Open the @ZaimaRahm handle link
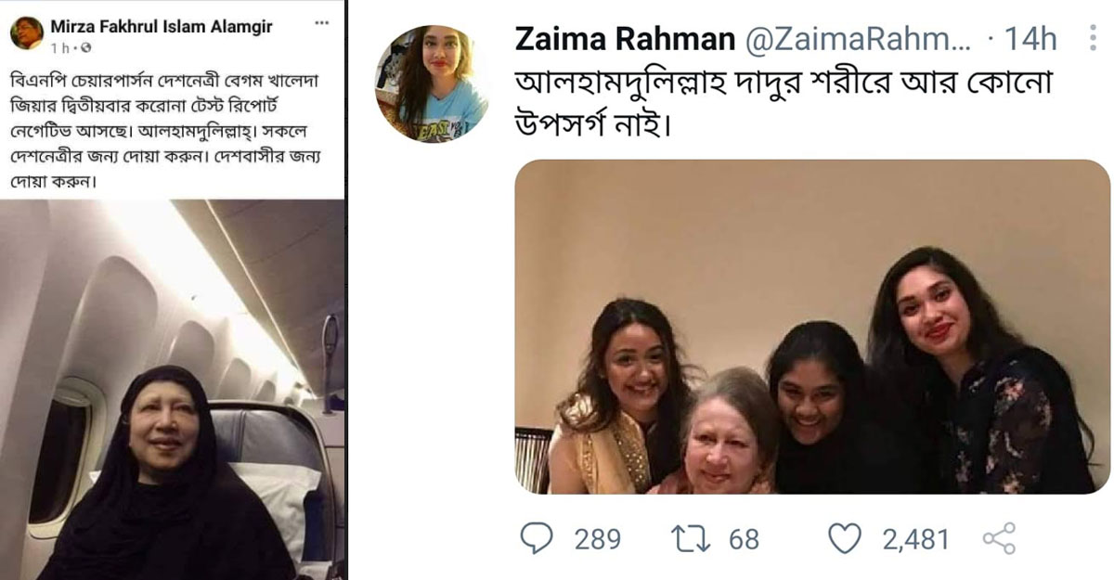This screenshot has height=580, width=1114. click(852, 40)
